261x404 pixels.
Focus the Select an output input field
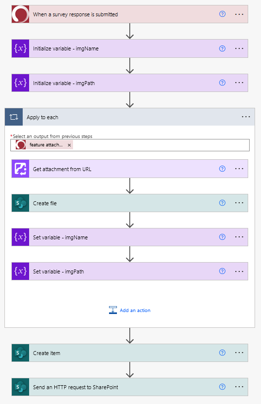[x=130, y=145]
